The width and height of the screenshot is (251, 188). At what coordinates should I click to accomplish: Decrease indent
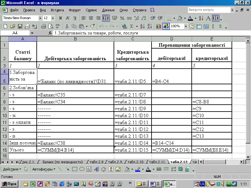pyautogui.click(x=153, y=18)
